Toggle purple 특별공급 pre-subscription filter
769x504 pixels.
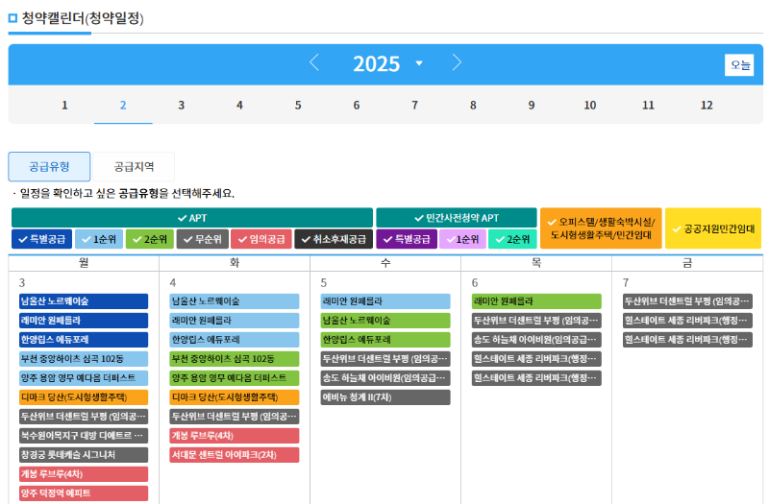pyautogui.click(x=407, y=239)
